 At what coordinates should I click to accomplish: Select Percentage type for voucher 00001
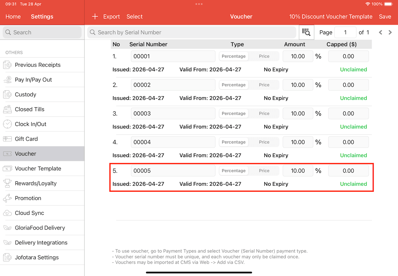tap(233, 56)
